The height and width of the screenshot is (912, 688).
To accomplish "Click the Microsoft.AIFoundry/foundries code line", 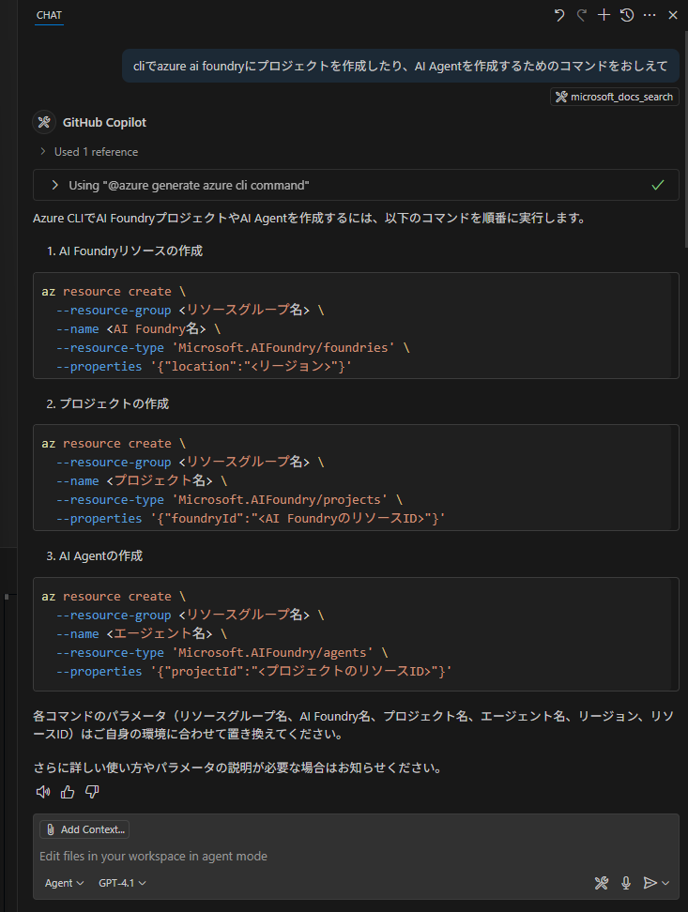I will pos(233,348).
